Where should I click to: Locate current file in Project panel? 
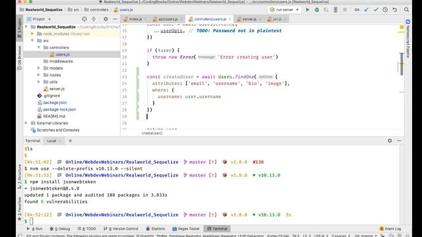click(84, 19)
